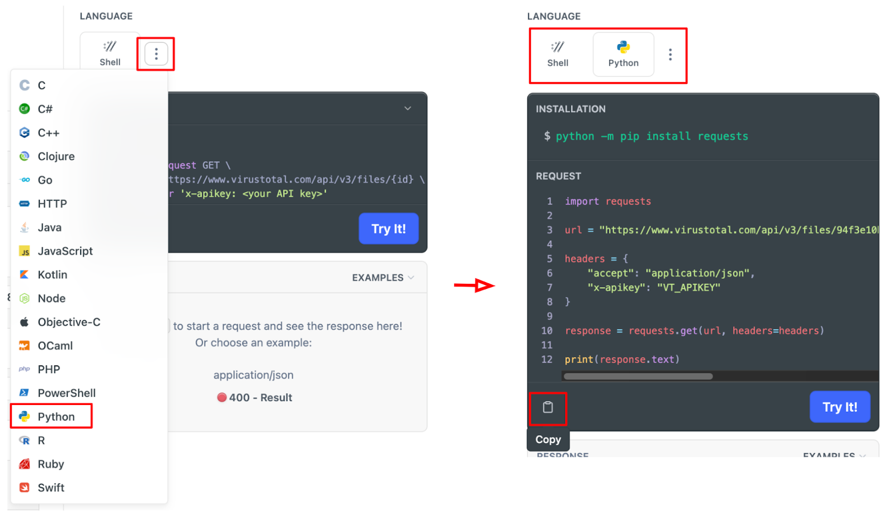Click the 'import requests' code line
Screen dimensions: 895x519
coord(607,202)
